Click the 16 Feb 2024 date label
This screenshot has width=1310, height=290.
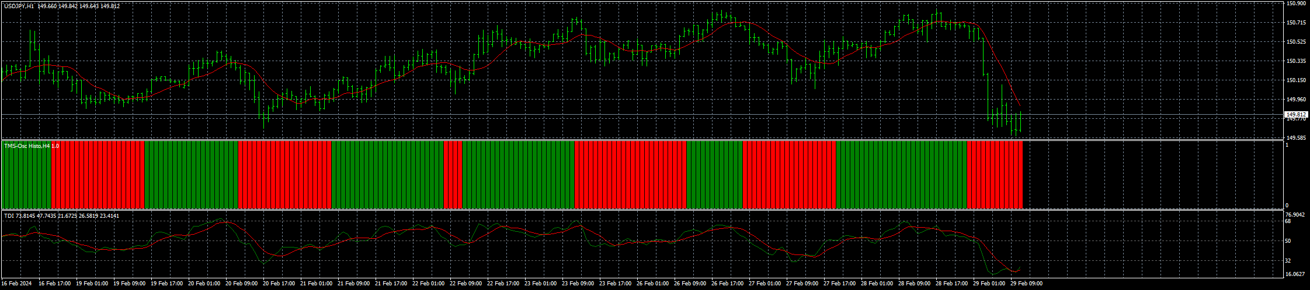16,284
